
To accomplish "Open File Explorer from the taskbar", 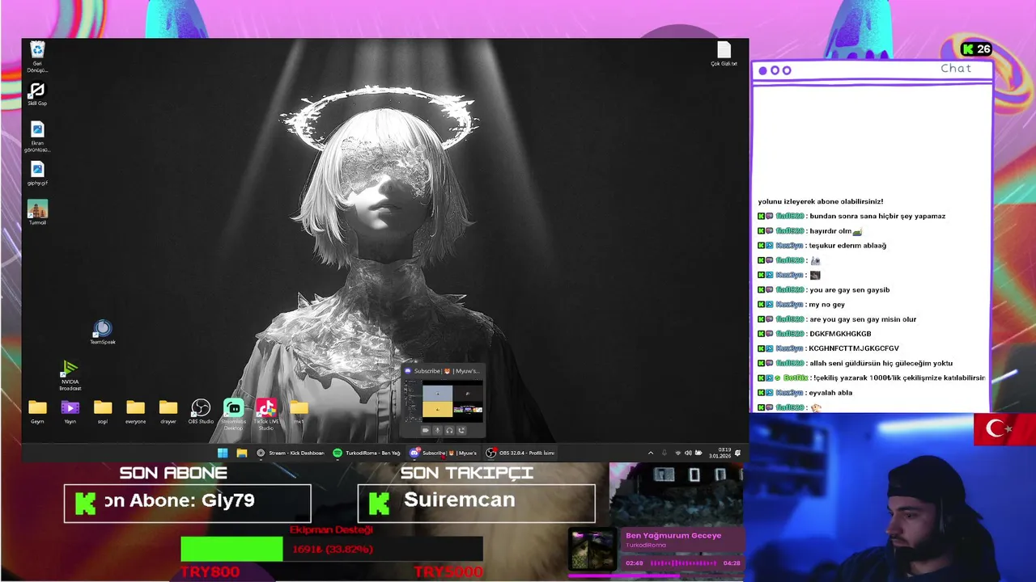I will tap(241, 453).
